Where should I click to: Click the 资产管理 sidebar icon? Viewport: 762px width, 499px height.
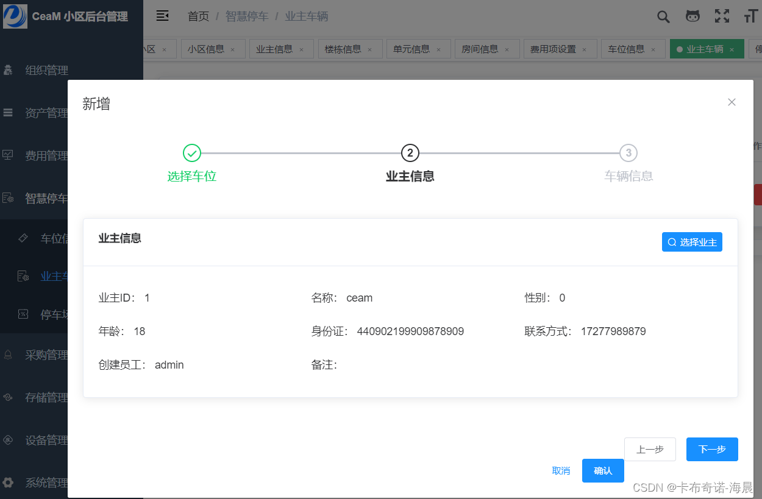pos(8,113)
